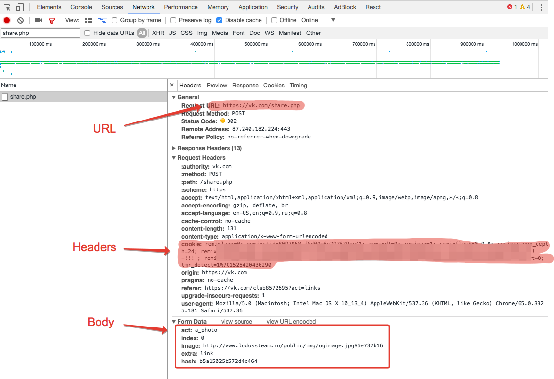Screen dimensions: 554x379
Task: Enable Group by frame checkbox
Action: click(x=114, y=20)
